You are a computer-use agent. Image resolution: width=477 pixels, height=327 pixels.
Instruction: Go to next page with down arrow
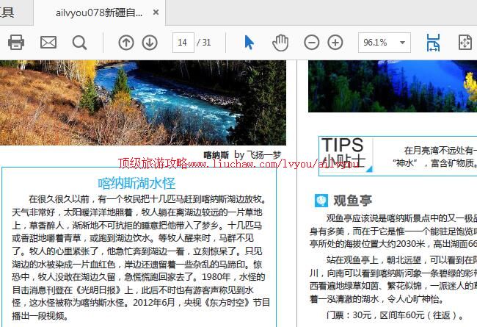[150, 43]
